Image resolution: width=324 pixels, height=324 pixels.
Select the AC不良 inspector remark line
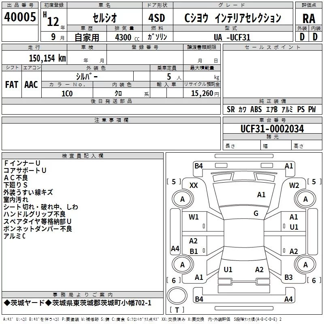[x=16, y=178]
